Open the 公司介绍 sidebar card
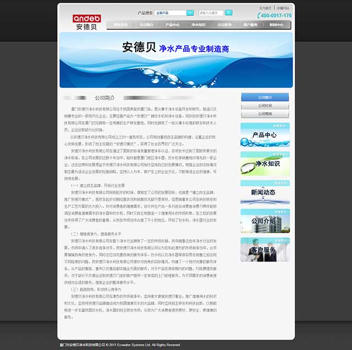Screen dimensions: 352x350 click(x=265, y=221)
